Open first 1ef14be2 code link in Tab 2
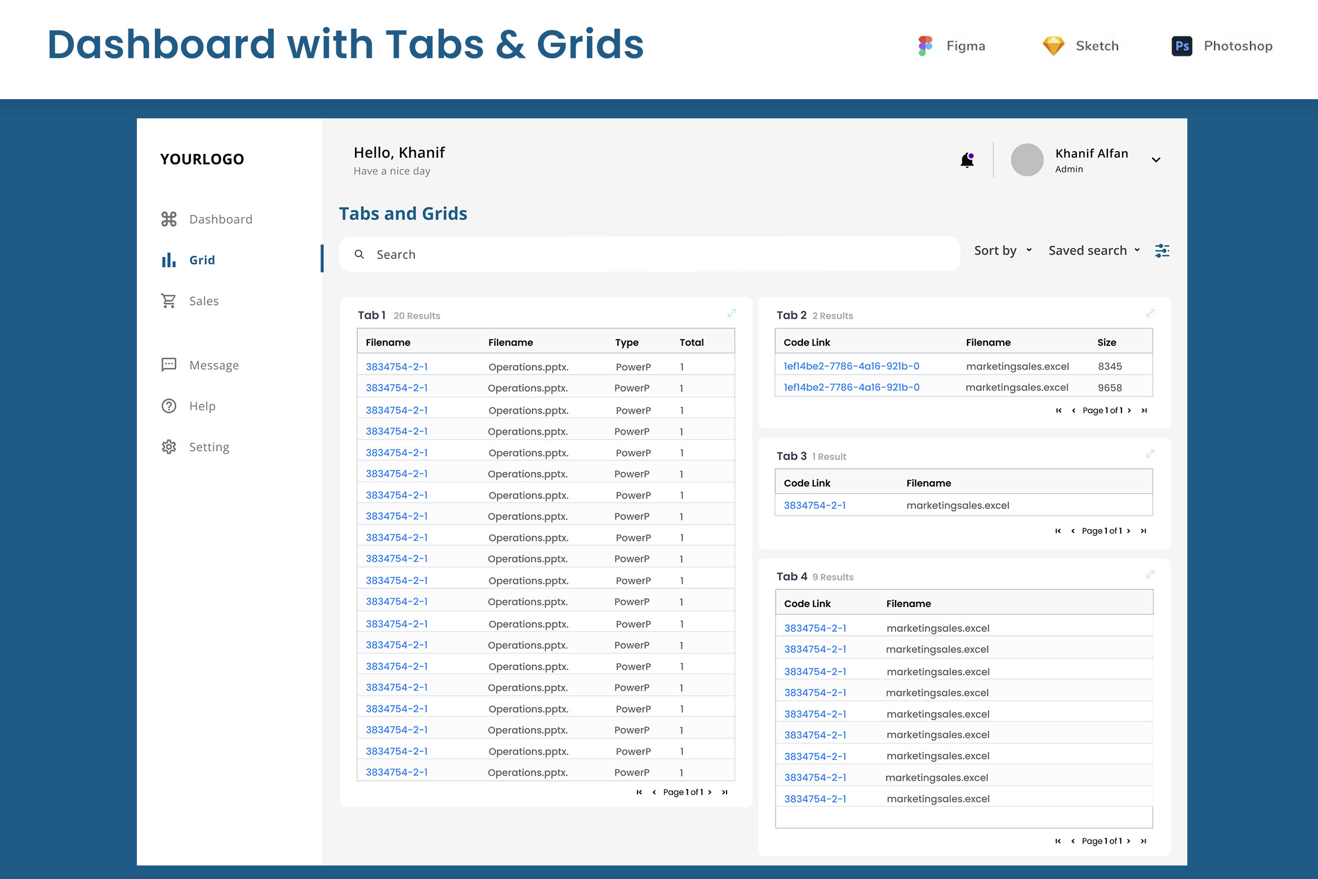Viewport: 1318px width, 879px height. tap(851, 366)
